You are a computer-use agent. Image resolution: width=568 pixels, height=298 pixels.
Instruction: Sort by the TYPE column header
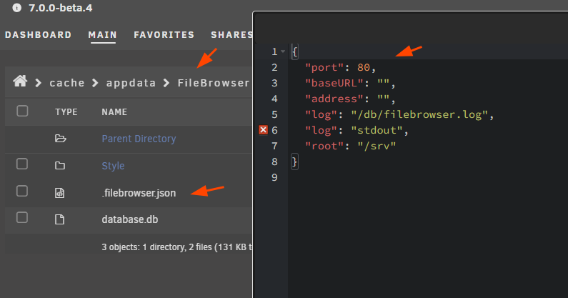(66, 112)
